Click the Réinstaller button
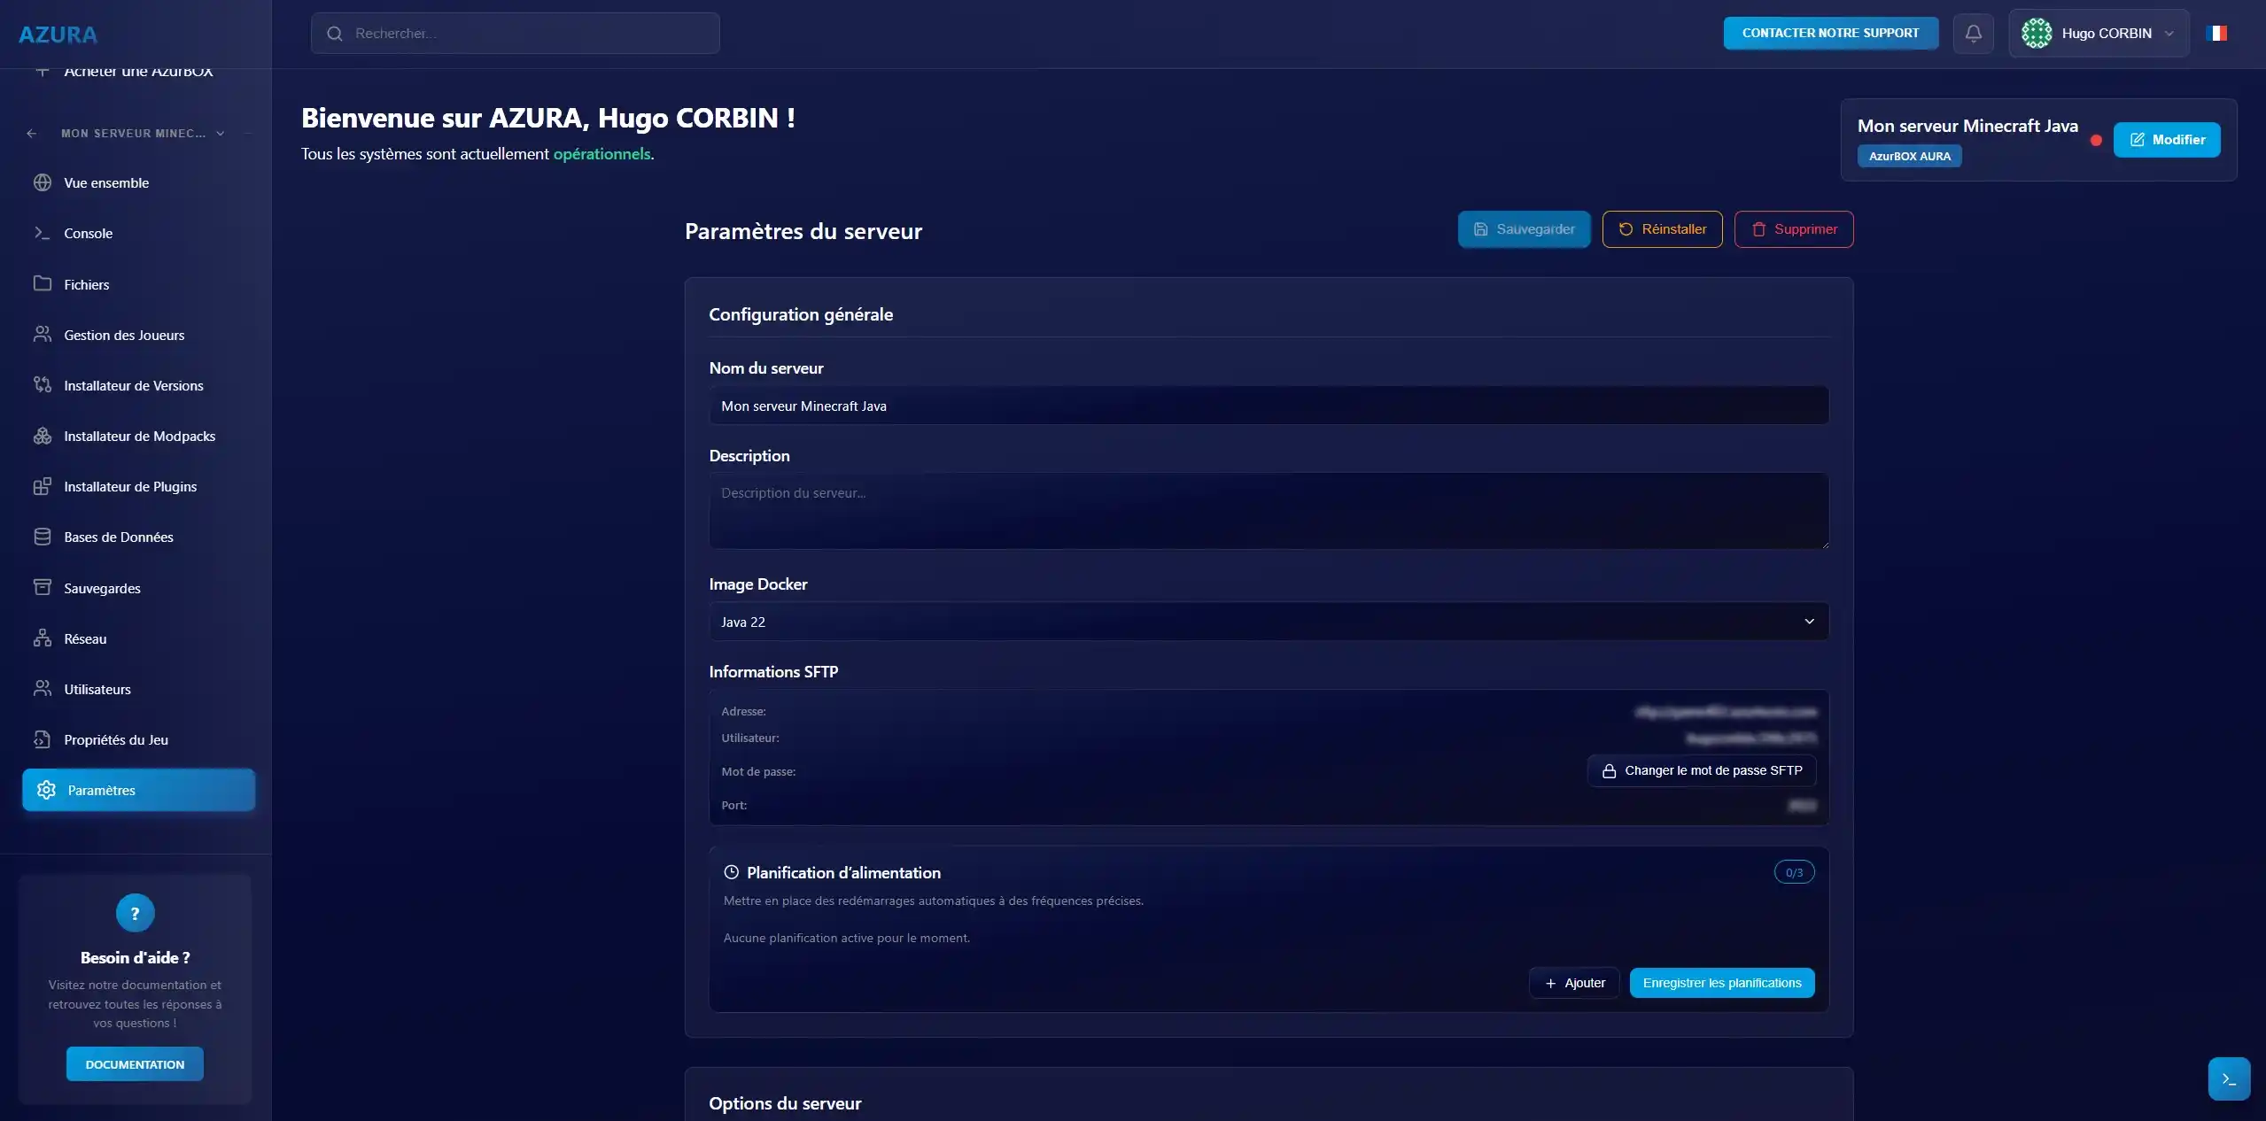The image size is (2266, 1121). 1662,229
